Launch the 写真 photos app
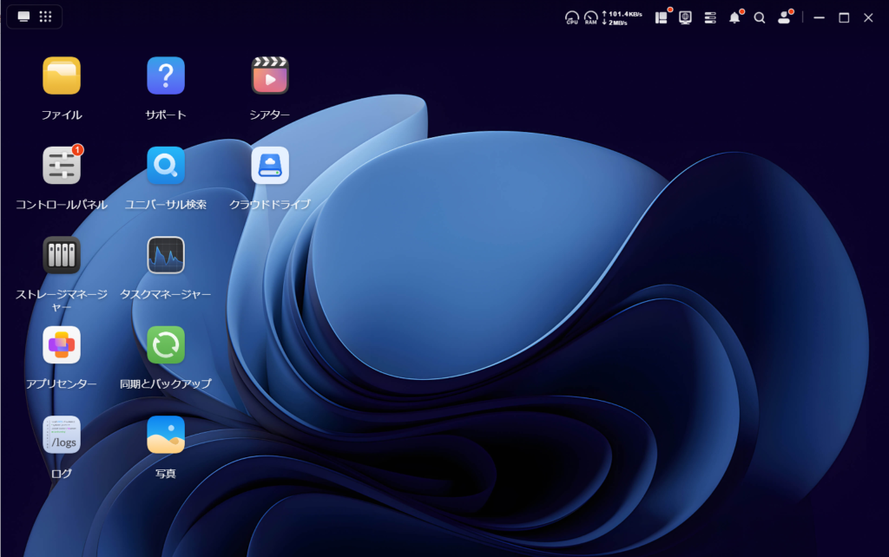The width and height of the screenshot is (889, 557). (166, 435)
